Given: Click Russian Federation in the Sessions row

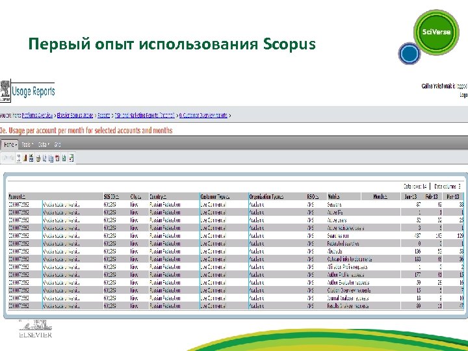Looking at the screenshot, I should pos(164,205).
